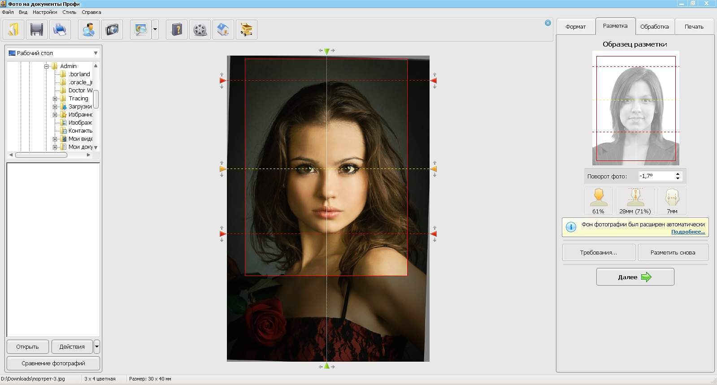Viewport: 717px width, 385px height.
Task: Click the printer icon in toolbar
Action: [60, 30]
